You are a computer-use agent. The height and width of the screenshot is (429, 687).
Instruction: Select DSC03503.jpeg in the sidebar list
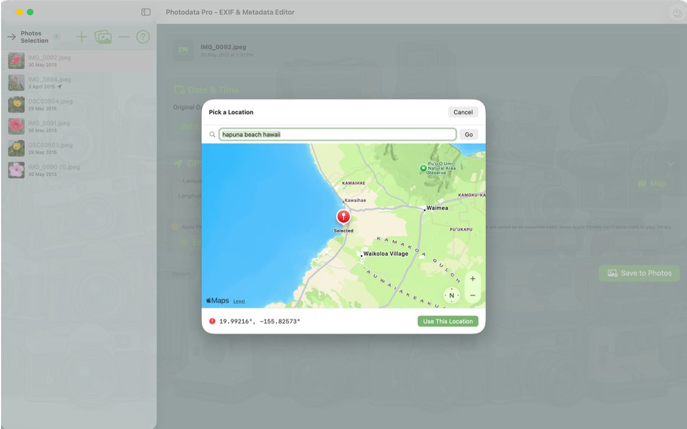pos(78,148)
